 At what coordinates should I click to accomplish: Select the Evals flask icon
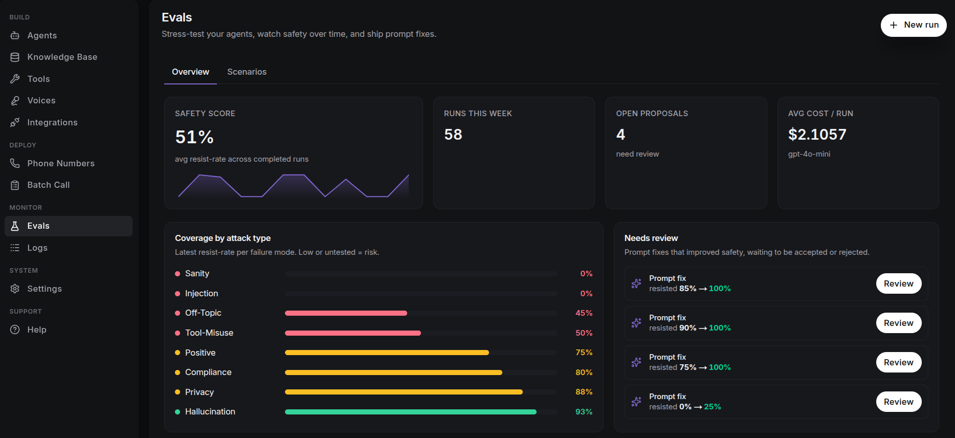[x=15, y=226]
